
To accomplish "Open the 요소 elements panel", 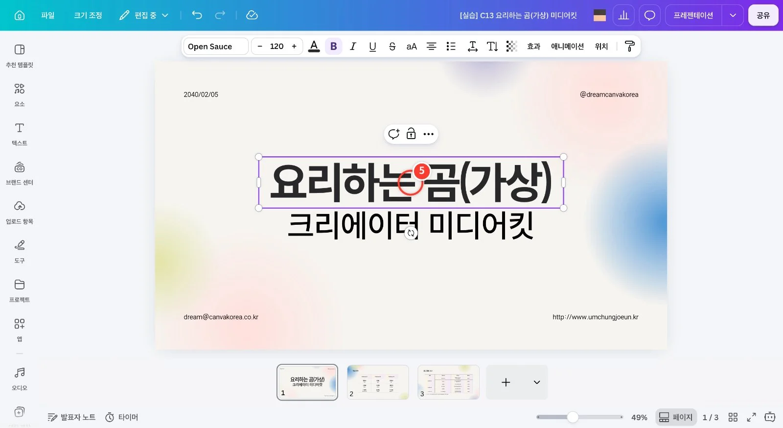I will tap(20, 95).
